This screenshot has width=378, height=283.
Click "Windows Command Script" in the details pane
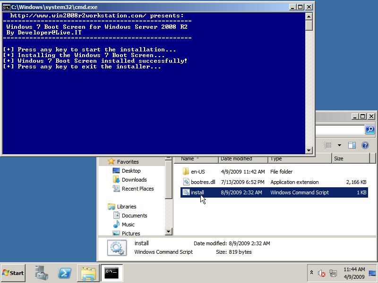point(163,252)
